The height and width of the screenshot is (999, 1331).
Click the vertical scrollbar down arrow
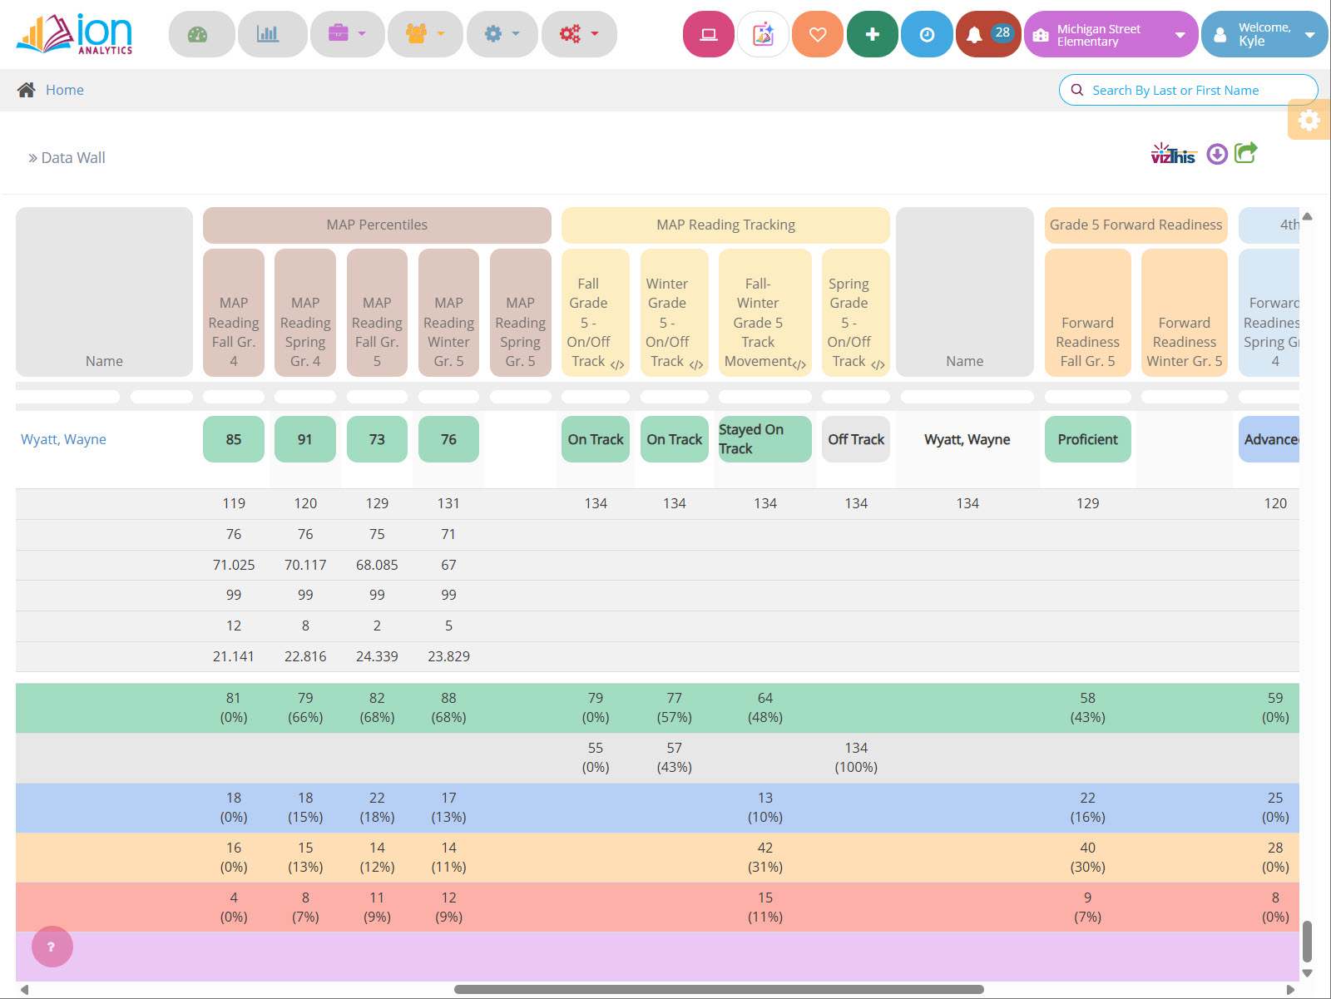click(1308, 972)
